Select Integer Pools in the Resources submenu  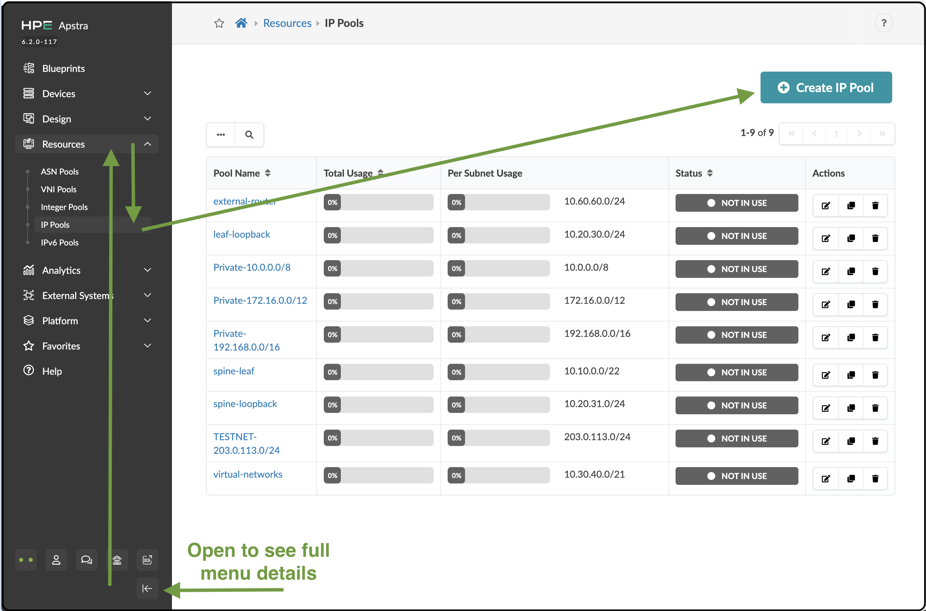(64, 207)
